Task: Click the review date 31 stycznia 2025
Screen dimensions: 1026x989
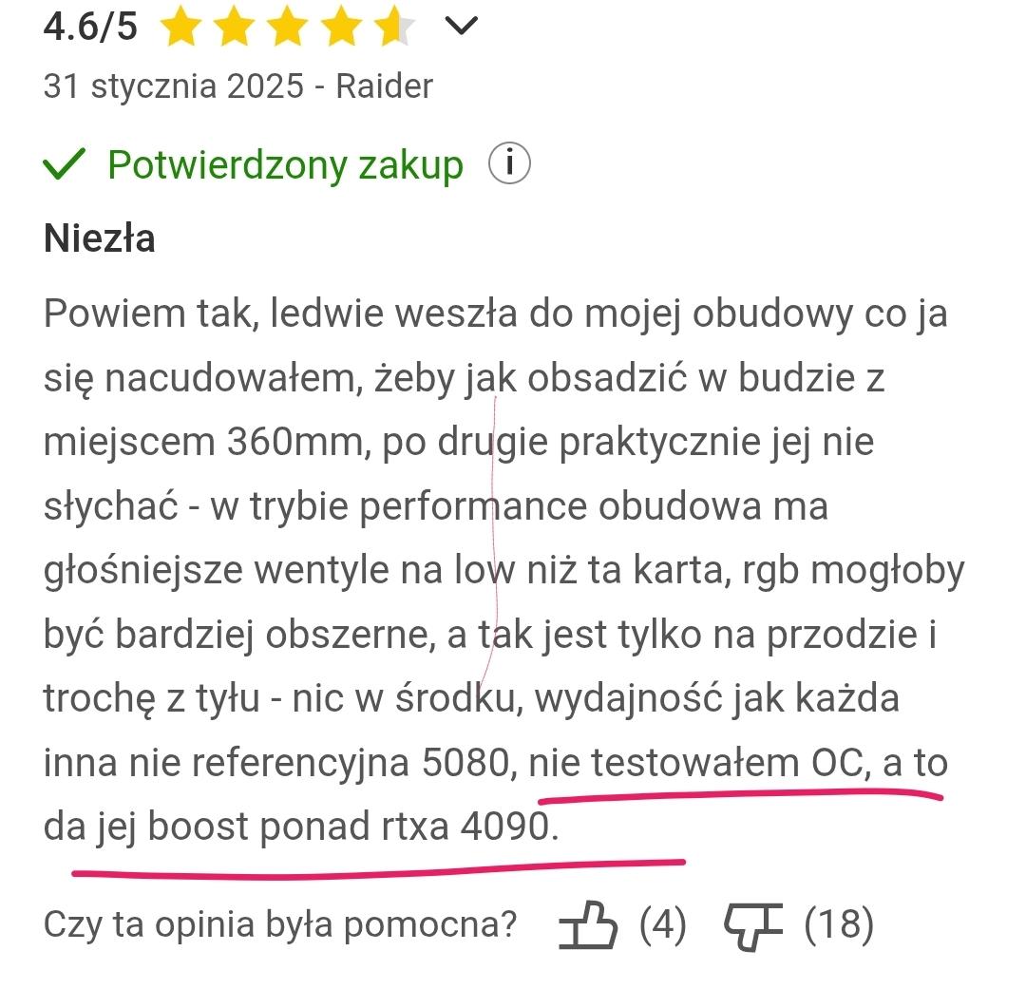Action: (x=173, y=86)
